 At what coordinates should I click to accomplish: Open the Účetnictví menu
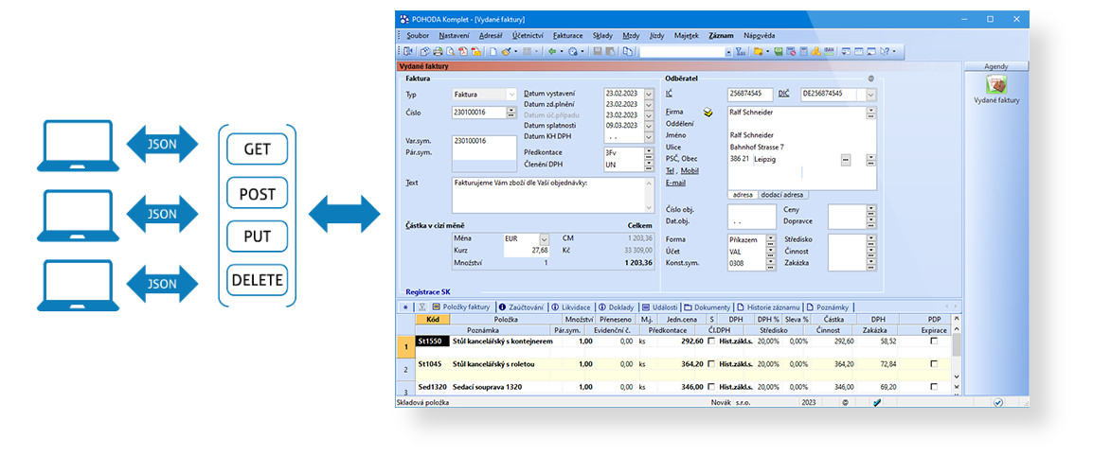click(x=528, y=36)
